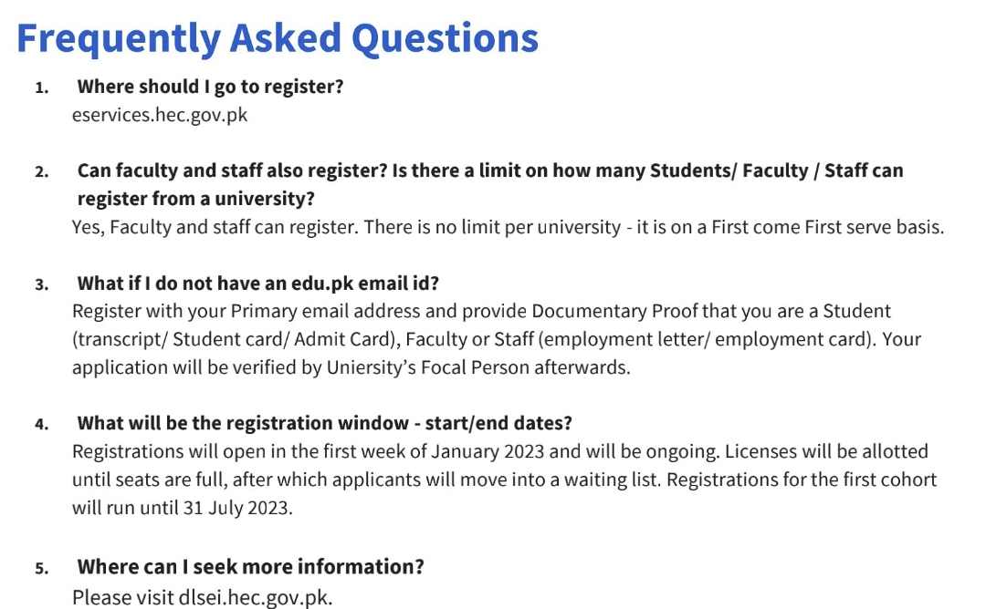Click the question about faculty and staff registering

[490, 184]
